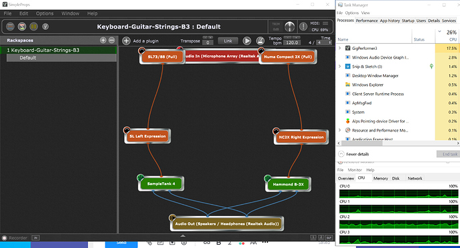Switch to the Performance tab

[x=367, y=21]
